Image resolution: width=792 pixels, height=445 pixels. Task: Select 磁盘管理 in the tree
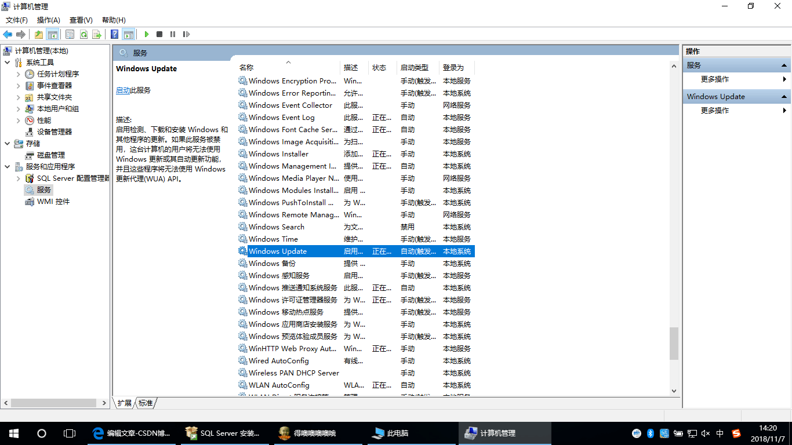[x=51, y=155]
